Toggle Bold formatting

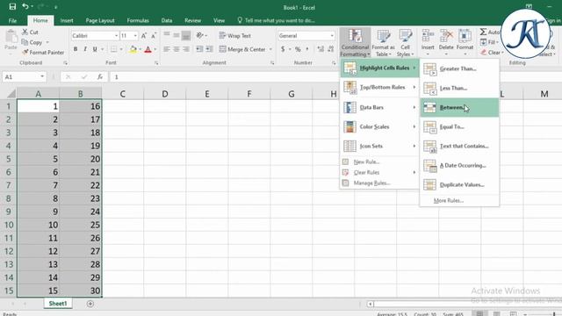tap(76, 49)
